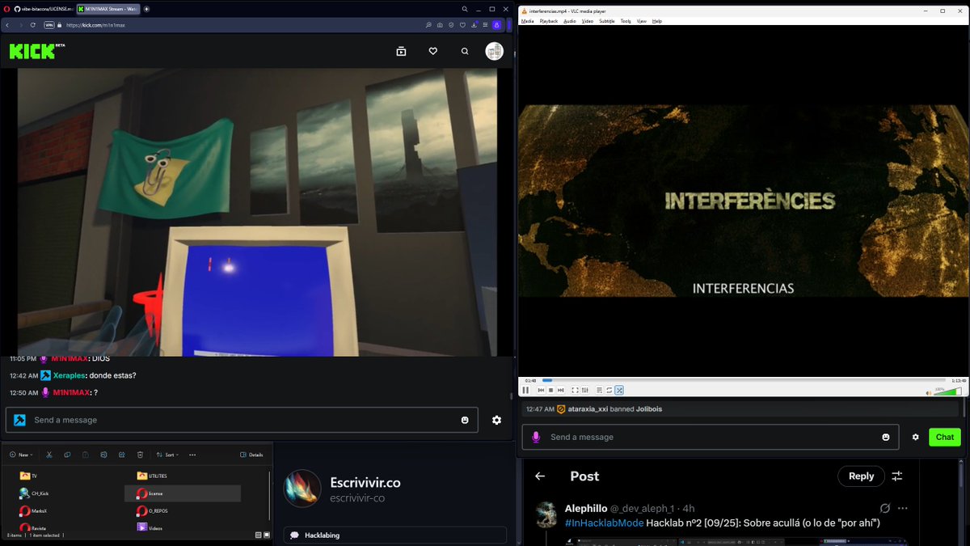The width and height of the screenshot is (970, 546).
Task: Click Share icon in File Explorer
Action: (x=121, y=455)
